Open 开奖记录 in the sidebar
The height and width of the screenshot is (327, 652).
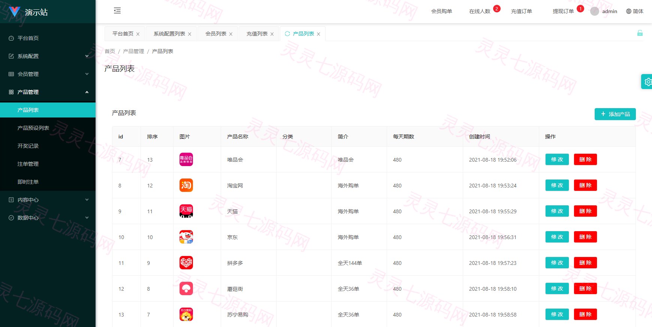click(x=48, y=146)
